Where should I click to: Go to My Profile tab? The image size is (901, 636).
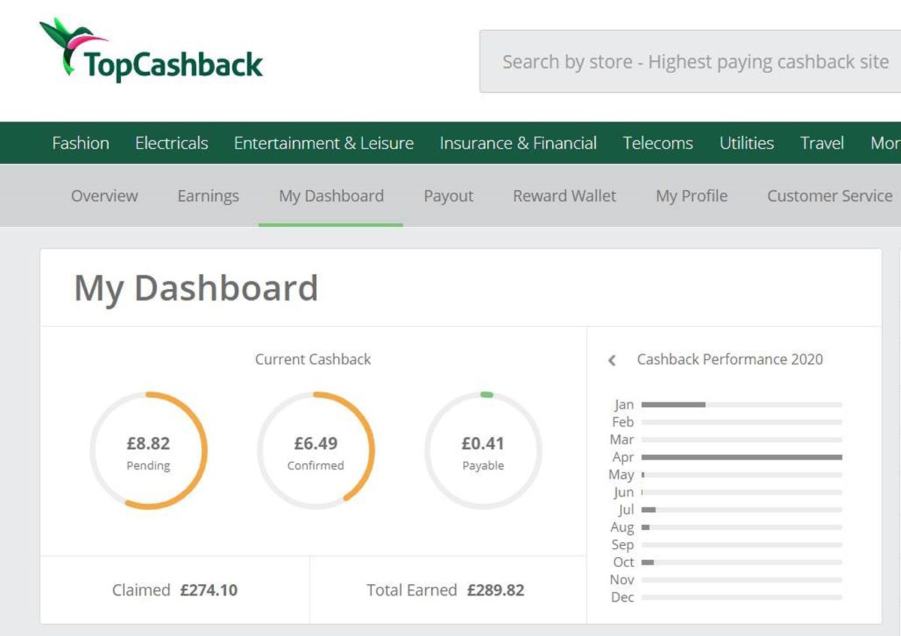coord(692,196)
